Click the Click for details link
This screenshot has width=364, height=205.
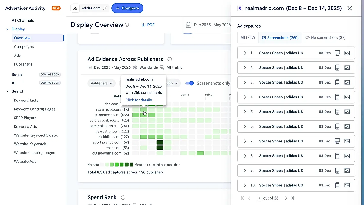139,100
